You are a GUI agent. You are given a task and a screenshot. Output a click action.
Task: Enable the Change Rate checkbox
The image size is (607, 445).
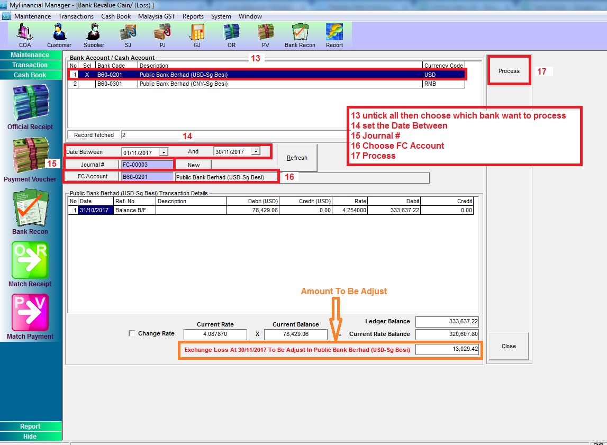coord(132,334)
